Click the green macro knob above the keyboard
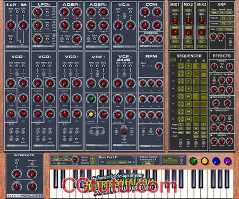 [193, 161]
